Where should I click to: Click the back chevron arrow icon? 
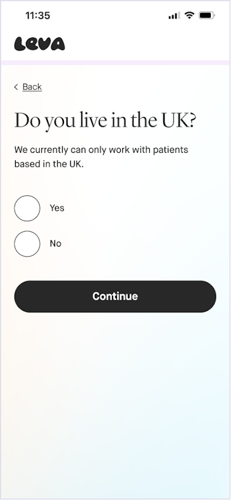16,87
